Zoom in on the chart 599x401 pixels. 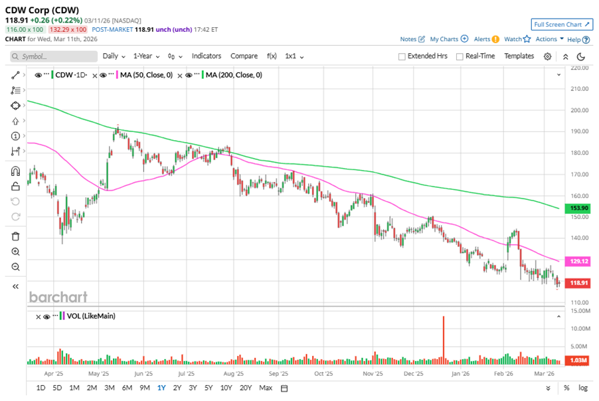pyautogui.click(x=15, y=252)
